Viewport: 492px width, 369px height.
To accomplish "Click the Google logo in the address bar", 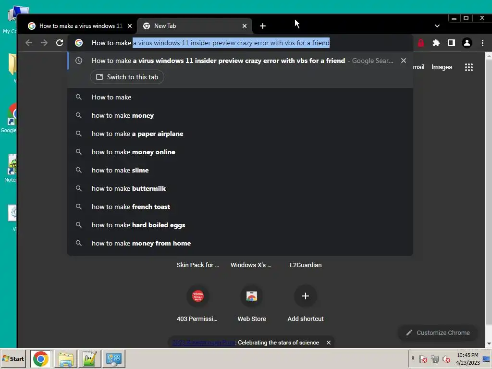I will pyautogui.click(x=79, y=43).
